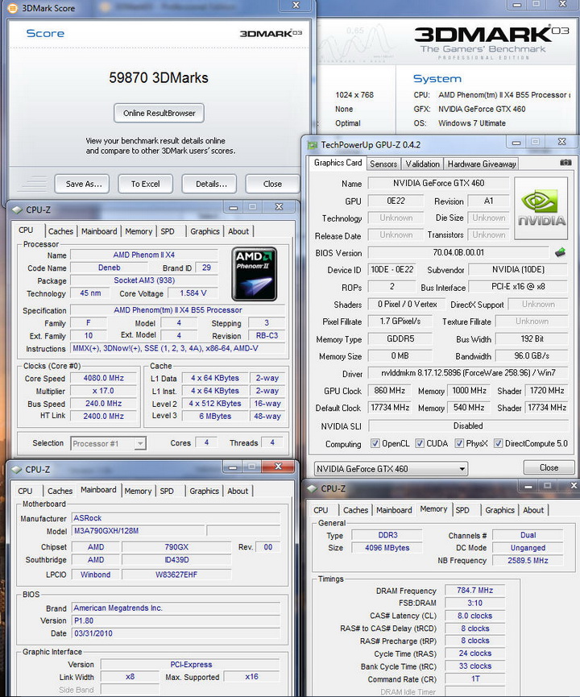580x697 pixels.
Task: Click the BIOS save chip icon in GPU-Z
Action: click(x=560, y=252)
